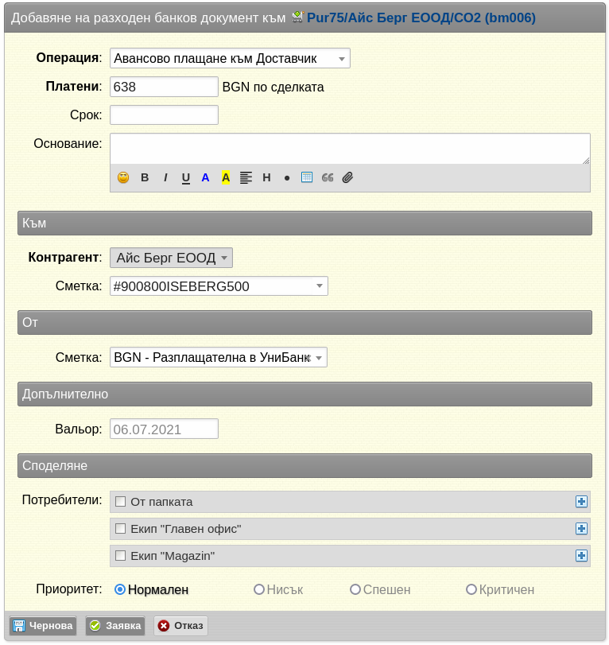Click the Към section header
The width and height of the screenshot is (609, 645).
(304, 223)
